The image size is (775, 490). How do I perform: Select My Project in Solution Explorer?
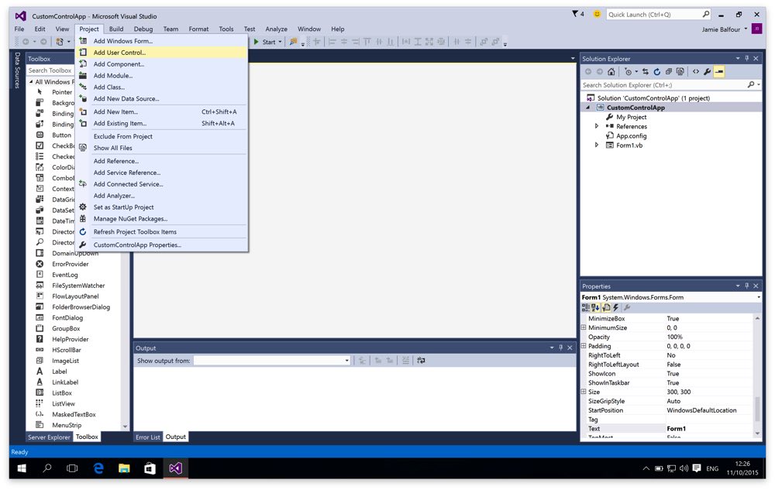coord(631,117)
